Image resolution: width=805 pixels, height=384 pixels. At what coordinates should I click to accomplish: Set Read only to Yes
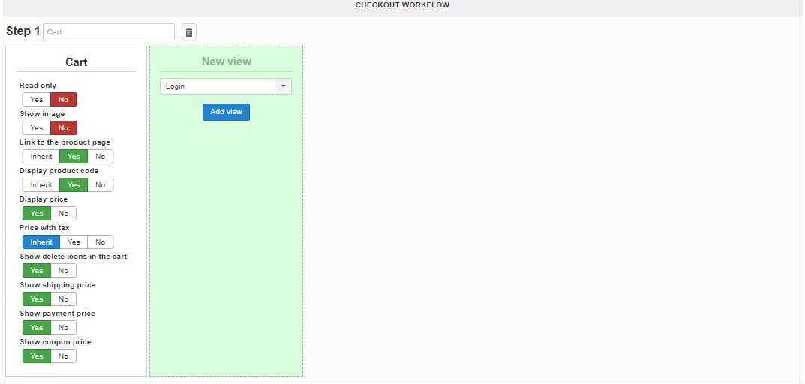[37, 100]
